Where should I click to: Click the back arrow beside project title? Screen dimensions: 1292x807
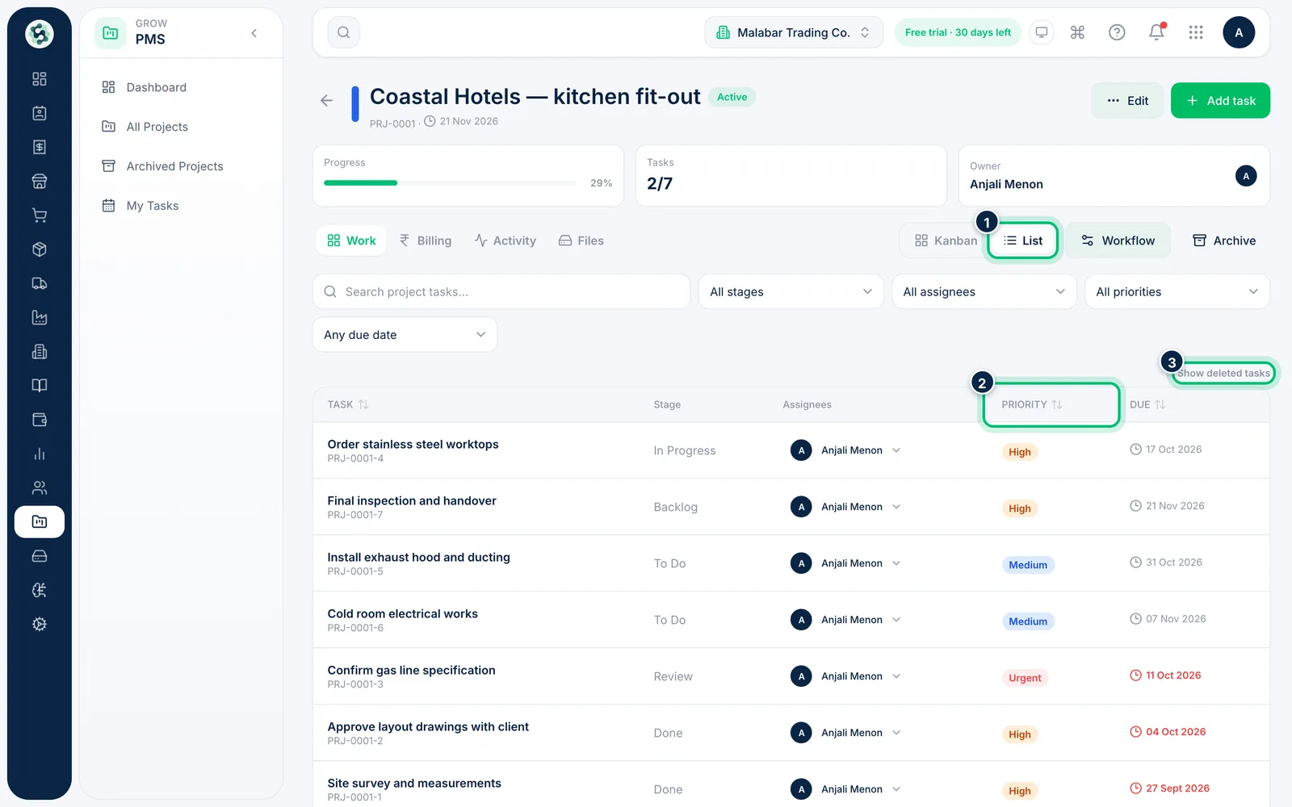(x=326, y=101)
